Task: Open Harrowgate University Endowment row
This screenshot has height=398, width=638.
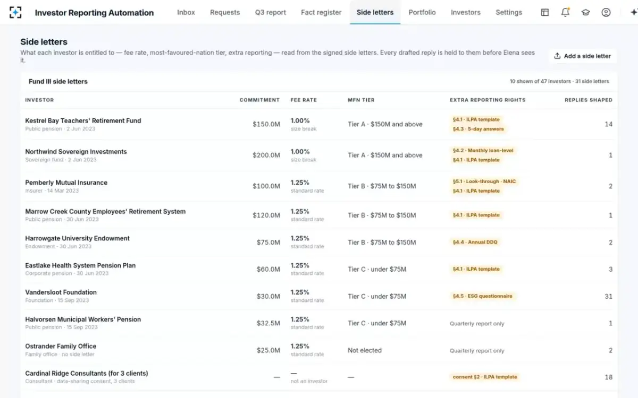Action: pyautogui.click(x=319, y=242)
